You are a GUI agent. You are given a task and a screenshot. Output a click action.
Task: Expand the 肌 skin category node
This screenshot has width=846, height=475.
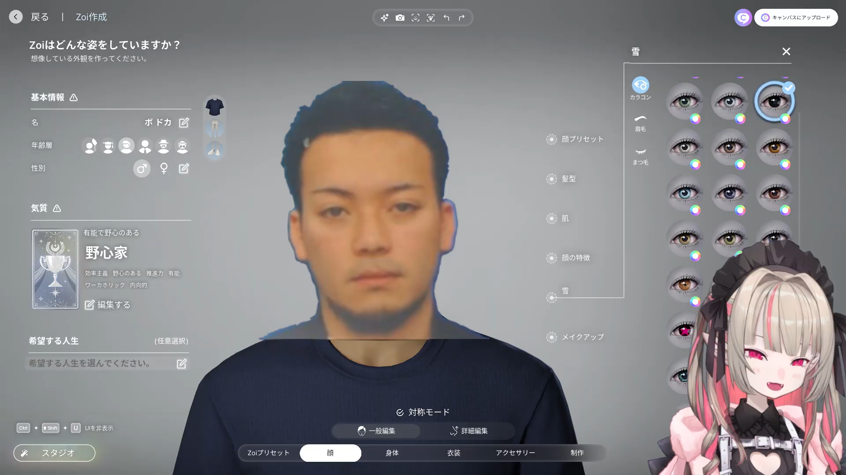point(552,219)
